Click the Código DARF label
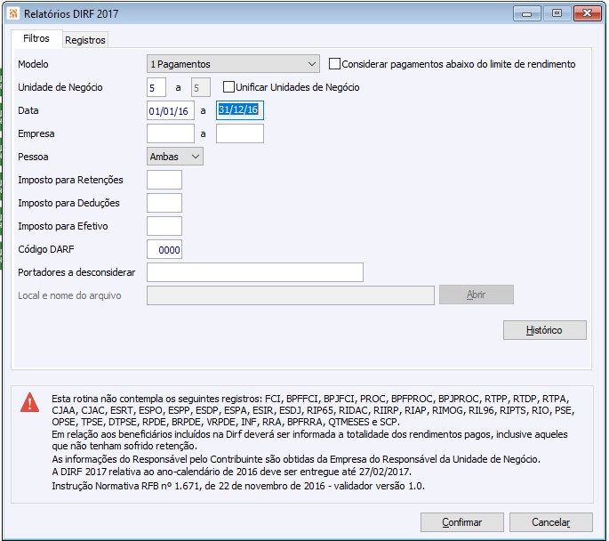The height and width of the screenshot is (541, 609). [x=46, y=249]
